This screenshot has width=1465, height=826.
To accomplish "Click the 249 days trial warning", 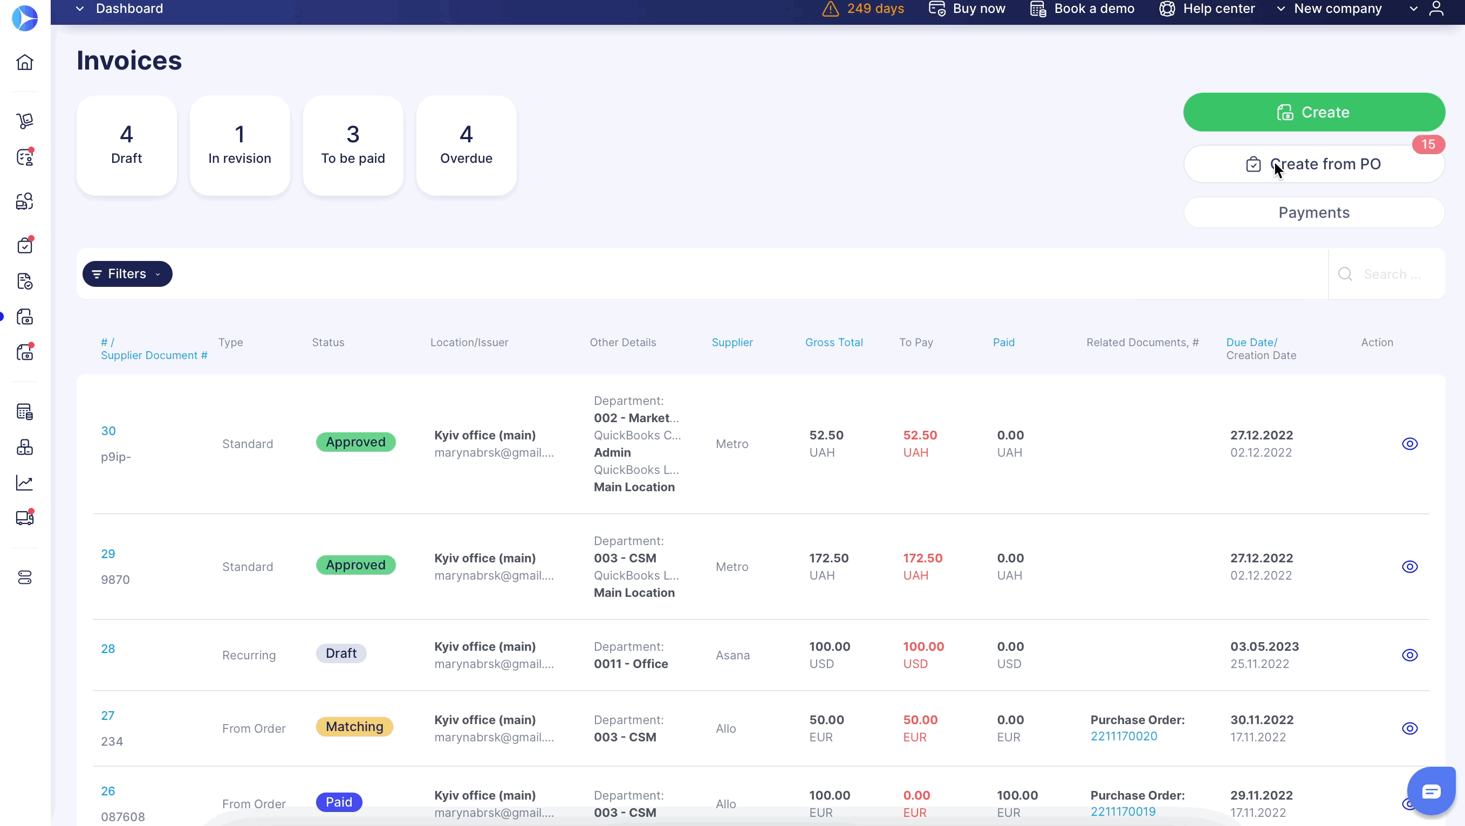I will click(x=863, y=9).
